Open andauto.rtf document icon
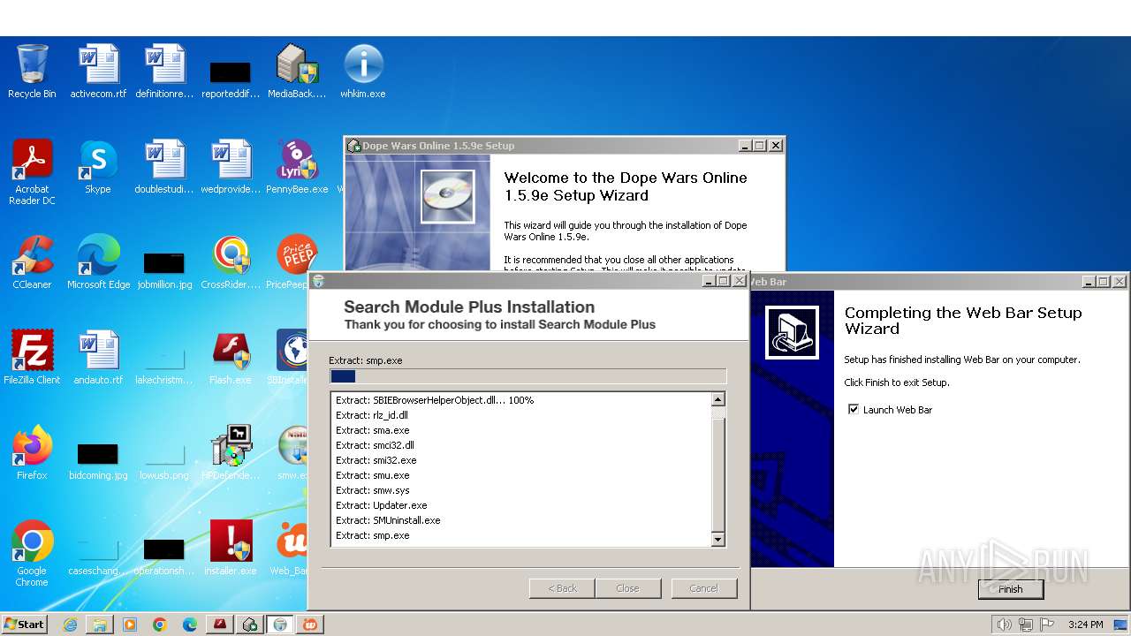Viewport: 1131px width, 636px height. (98, 358)
